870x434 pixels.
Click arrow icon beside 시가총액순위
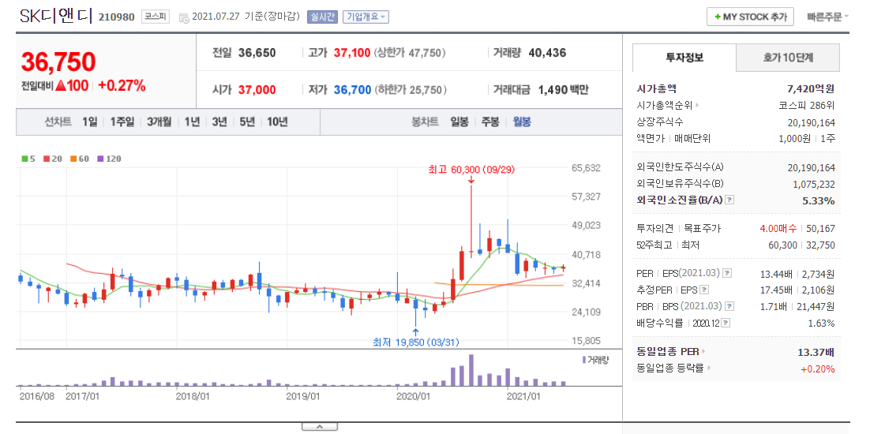pos(697,105)
